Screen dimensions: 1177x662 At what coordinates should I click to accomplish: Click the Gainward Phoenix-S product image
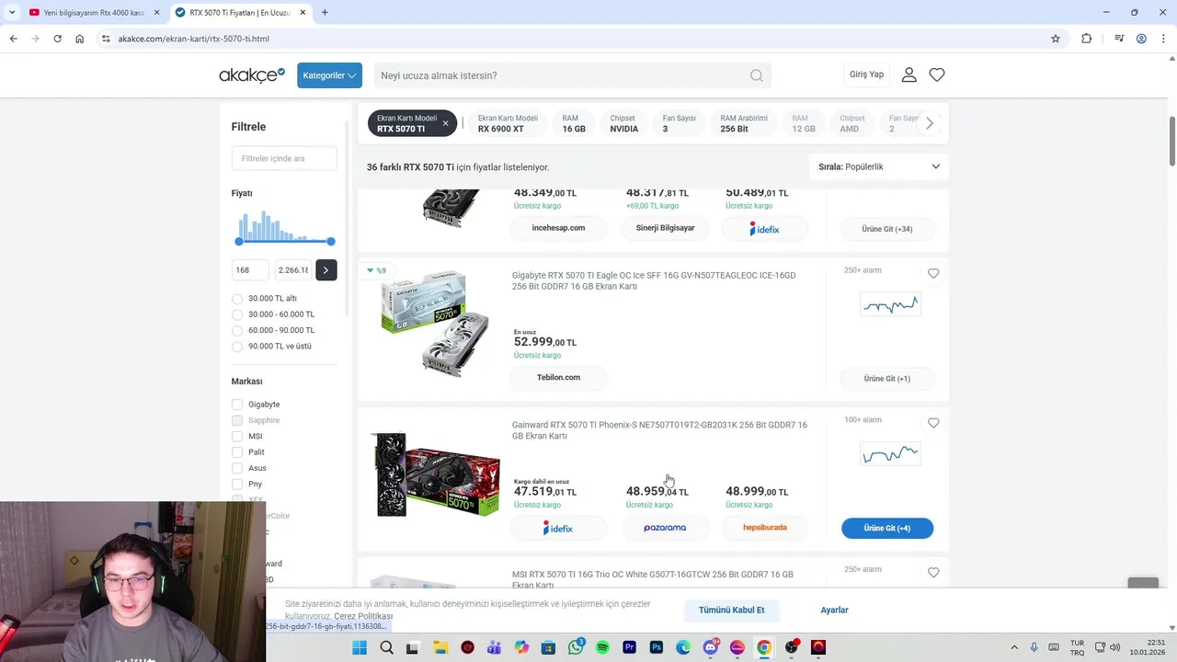(436, 474)
